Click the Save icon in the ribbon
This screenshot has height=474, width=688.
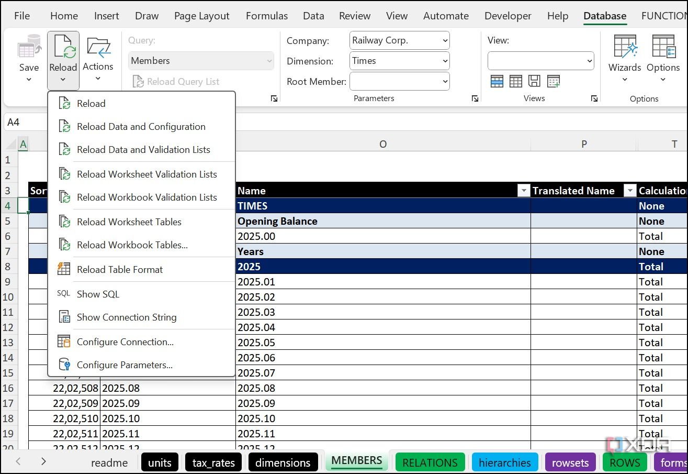(29, 47)
